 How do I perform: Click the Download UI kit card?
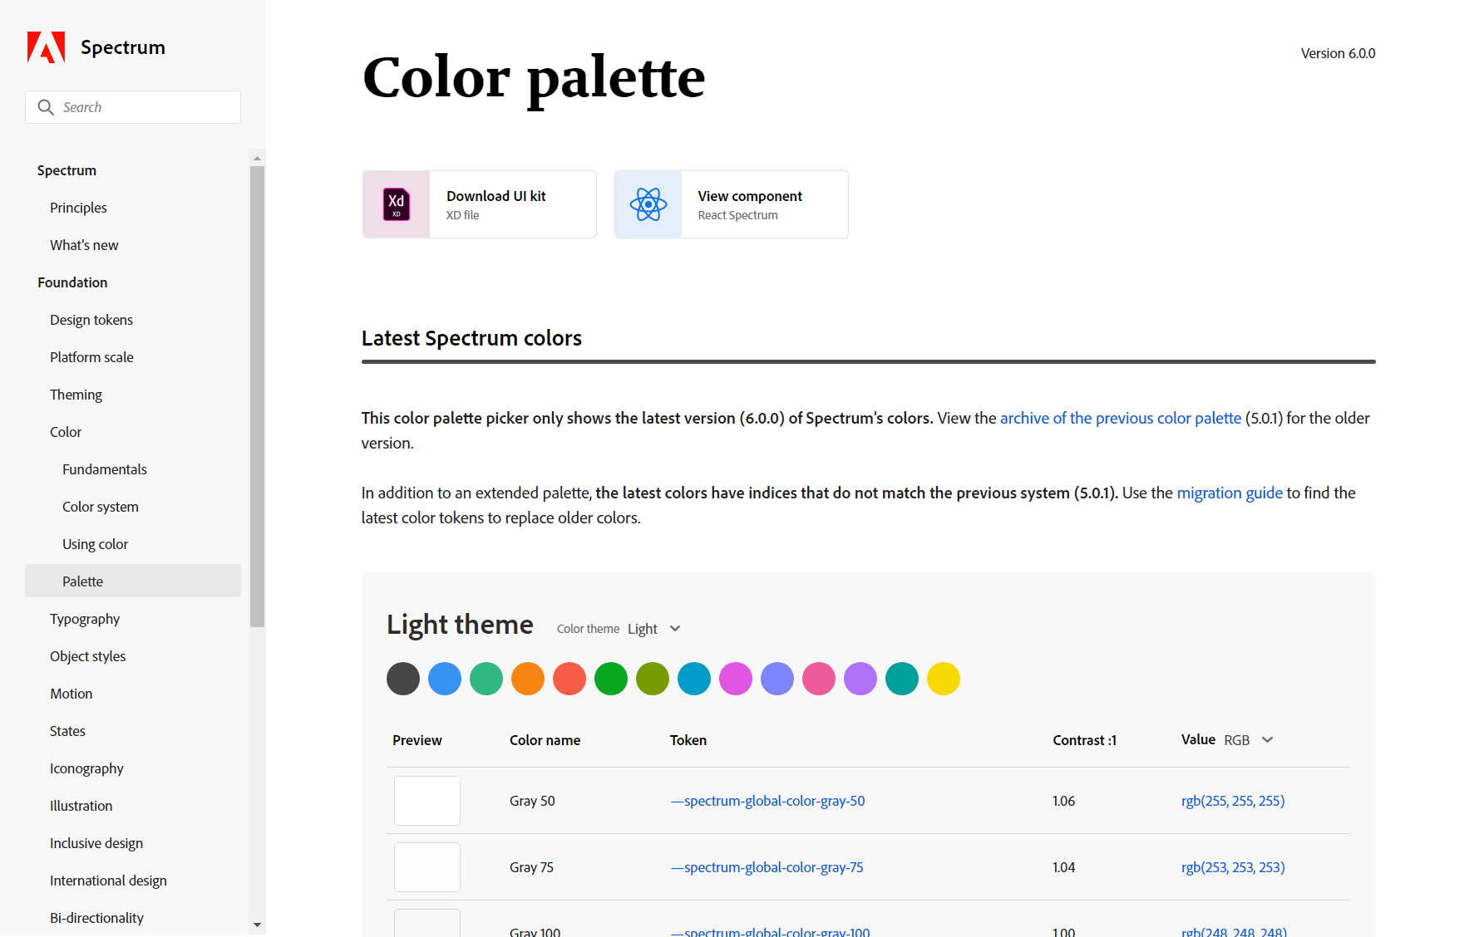pos(480,204)
